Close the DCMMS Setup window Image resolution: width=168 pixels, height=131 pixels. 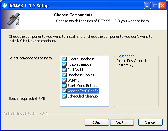pyautogui.click(x=163, y=6)
